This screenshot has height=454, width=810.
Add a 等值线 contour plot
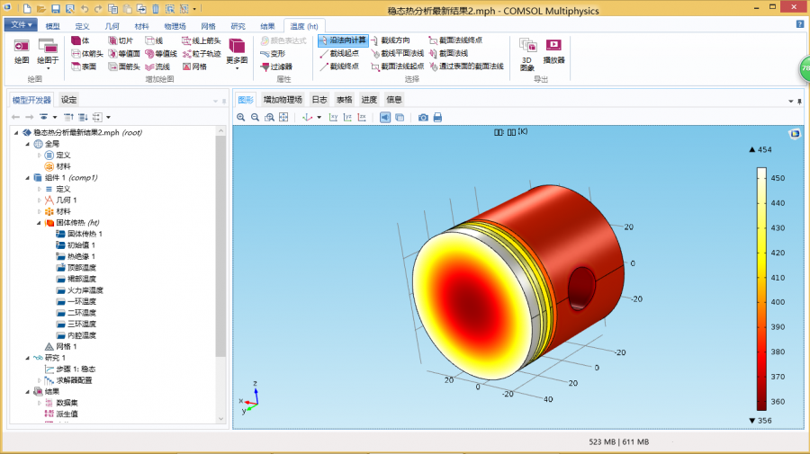coord(161,53)
